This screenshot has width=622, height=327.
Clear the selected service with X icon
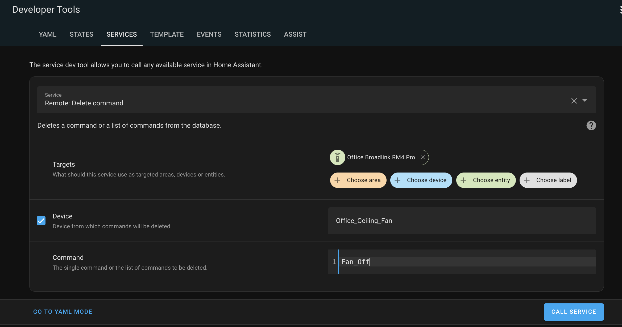tap(574, 101)
